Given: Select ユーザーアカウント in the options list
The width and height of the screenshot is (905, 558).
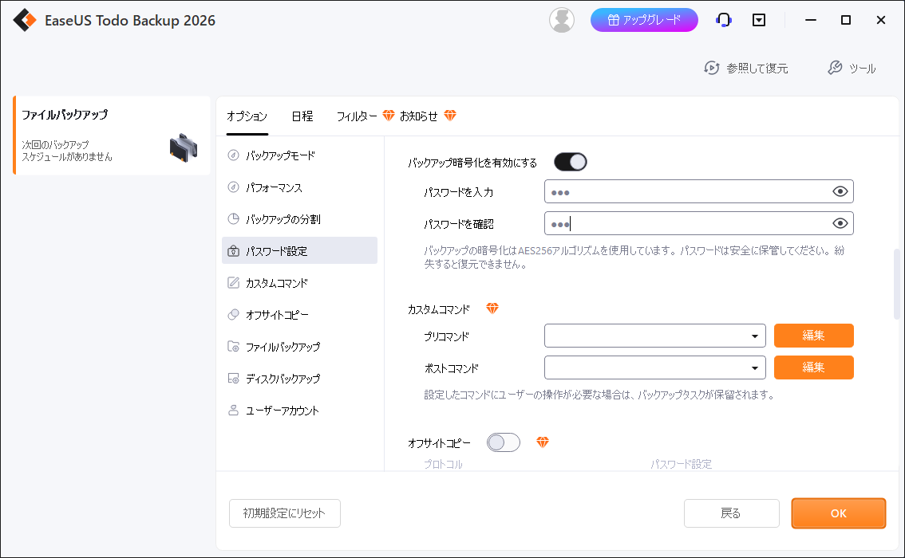Looking at the screenshot, I should [299, 410].
